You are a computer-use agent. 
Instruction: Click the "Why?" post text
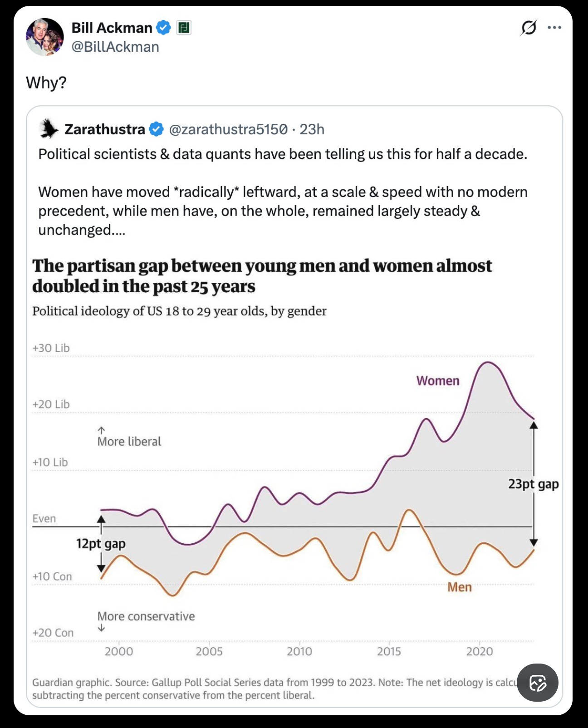[46, 83]
